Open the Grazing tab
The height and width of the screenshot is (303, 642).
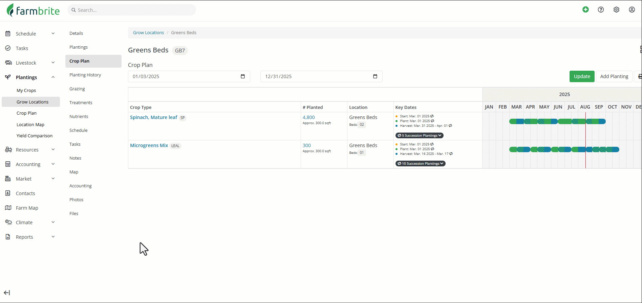tap(77, 89)
